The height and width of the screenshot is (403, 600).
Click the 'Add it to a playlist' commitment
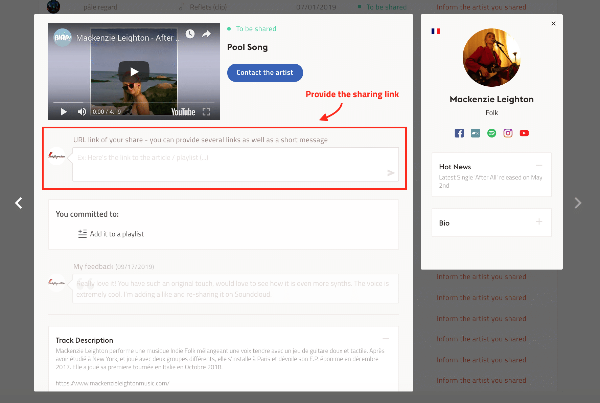tap(117, 234)
